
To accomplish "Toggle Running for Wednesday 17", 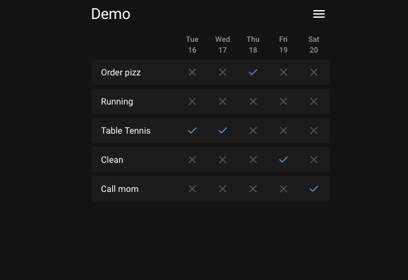I will tap(222, 101).
